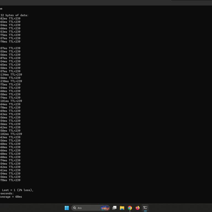Click the first reply line showing 82ms
The width and height of the screenshot is (212, 212).
pyautogui.click(x=10, y=18)
